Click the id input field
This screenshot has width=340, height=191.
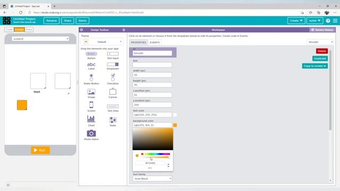pyautogui.click(x=152, y=53)
